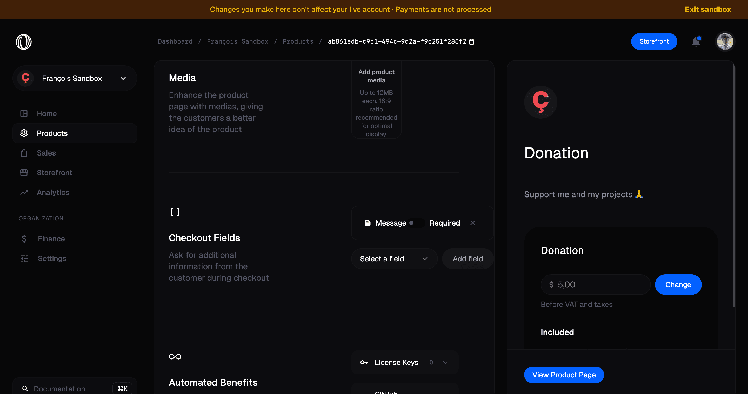Click the Products sidebar icon
Image resolution: width=748 pixels, height=394 pixels.
(x=24, y=133)
